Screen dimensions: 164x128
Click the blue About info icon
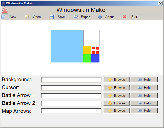pyautogui.click(x=100, y=17)
